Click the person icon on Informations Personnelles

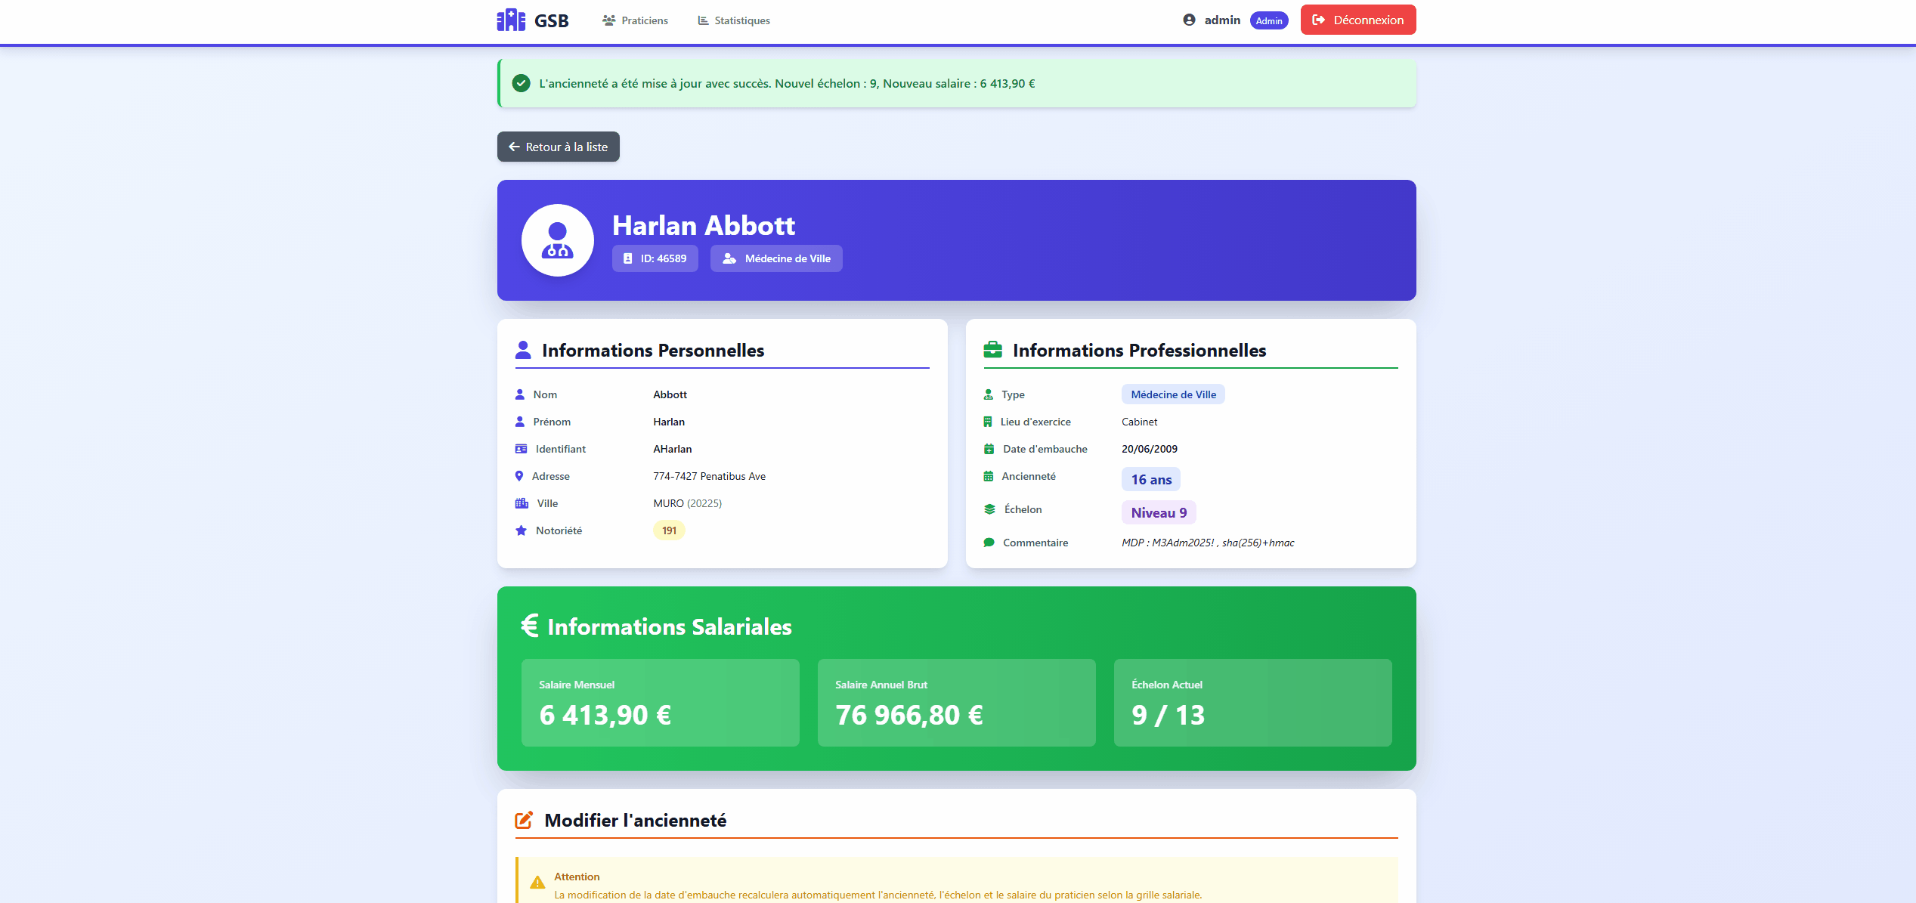[522, 349]
